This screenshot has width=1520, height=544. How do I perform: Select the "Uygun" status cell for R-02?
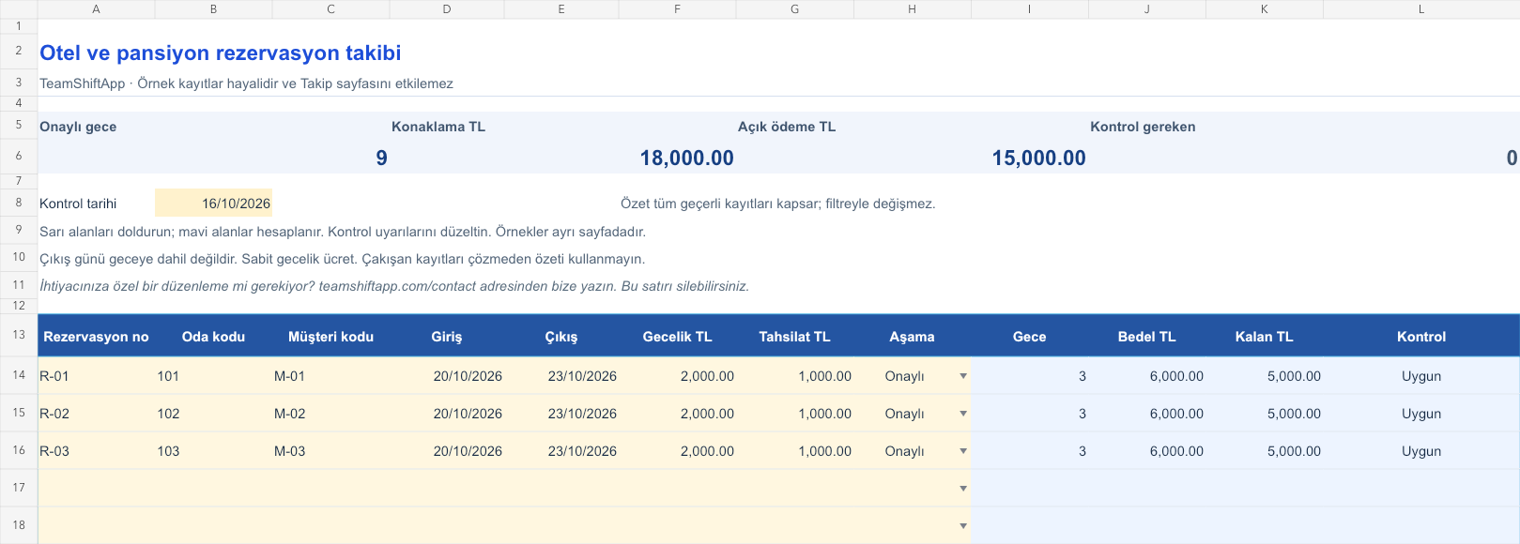coord(1421,414)
